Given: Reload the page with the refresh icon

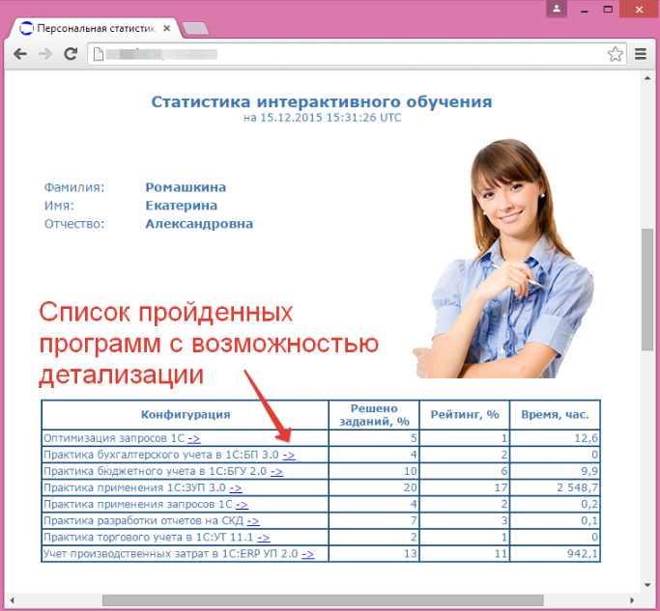Looking at the screenshot, I should [71, 54].
